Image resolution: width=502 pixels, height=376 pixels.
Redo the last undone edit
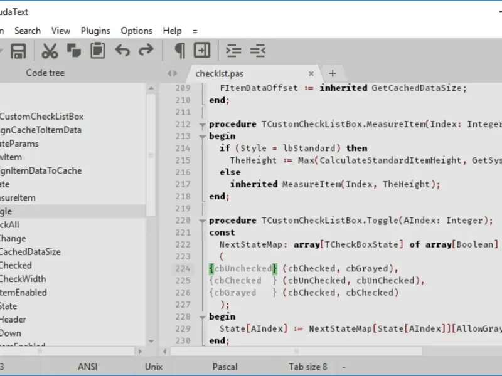(x=146, y=51)
